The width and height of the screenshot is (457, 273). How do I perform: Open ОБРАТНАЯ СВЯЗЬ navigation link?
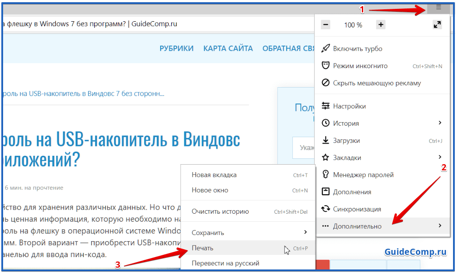(288, 48)
